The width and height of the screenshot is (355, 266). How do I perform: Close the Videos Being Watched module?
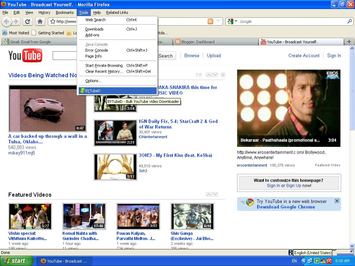(223, 75)
